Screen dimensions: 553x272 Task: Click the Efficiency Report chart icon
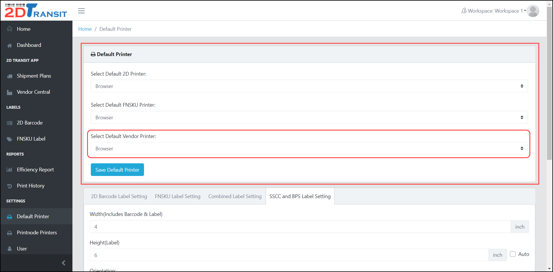tap(10, 170)
